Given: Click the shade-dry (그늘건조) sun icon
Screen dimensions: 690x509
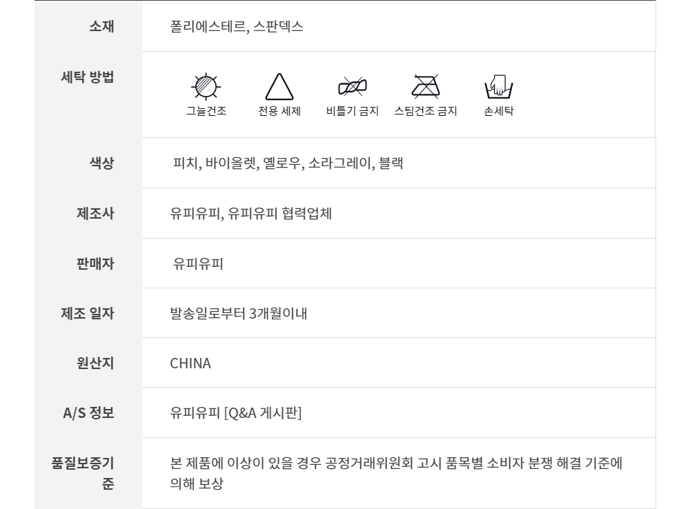Looking at the screenshot, I should (205, 86).
